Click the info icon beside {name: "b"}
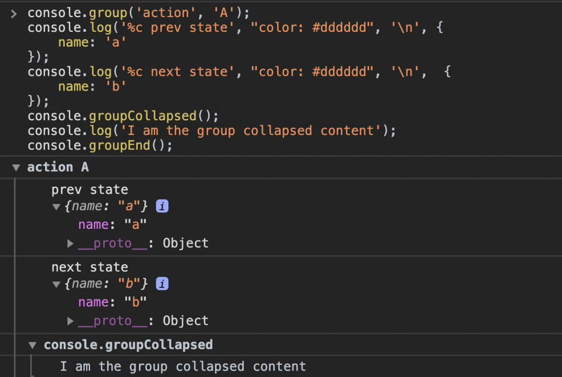 (162, 284)
